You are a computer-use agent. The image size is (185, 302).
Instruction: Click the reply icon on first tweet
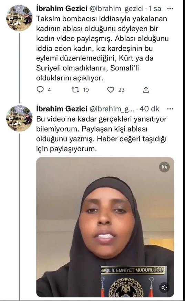coord(40,90)
